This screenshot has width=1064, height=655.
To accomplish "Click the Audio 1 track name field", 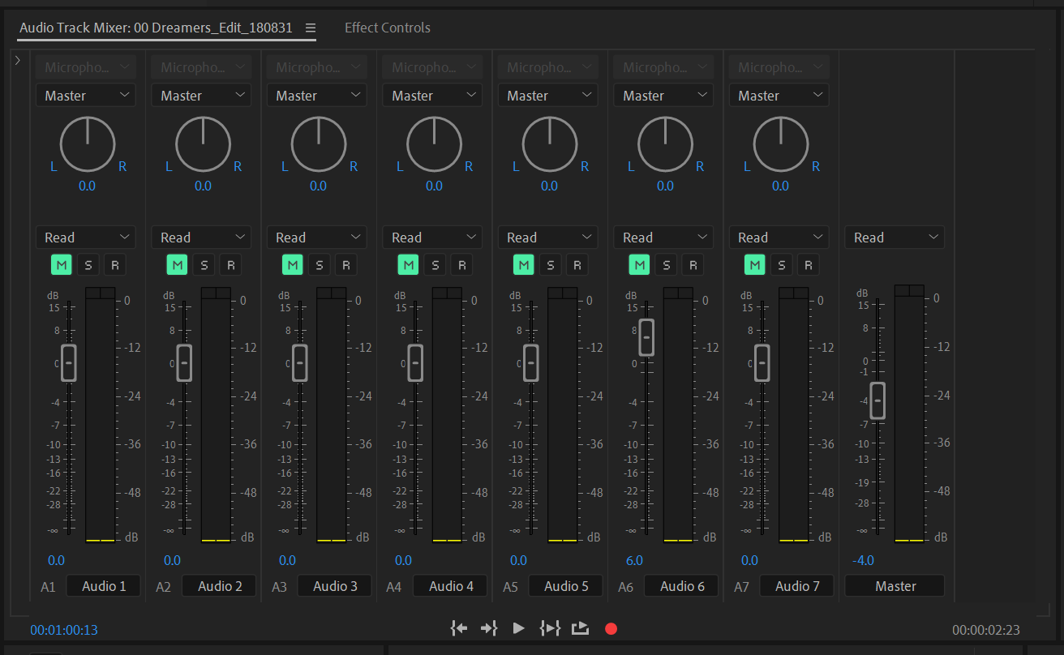I will (104, 586).
